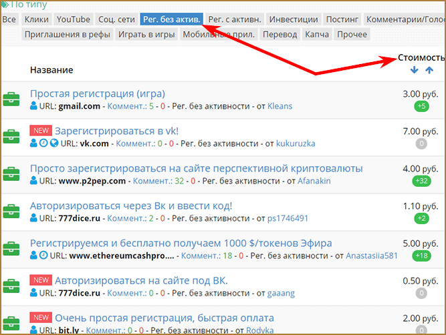
Task: Click user icon in gmail.com row
Action: click(x=33, y=105)
